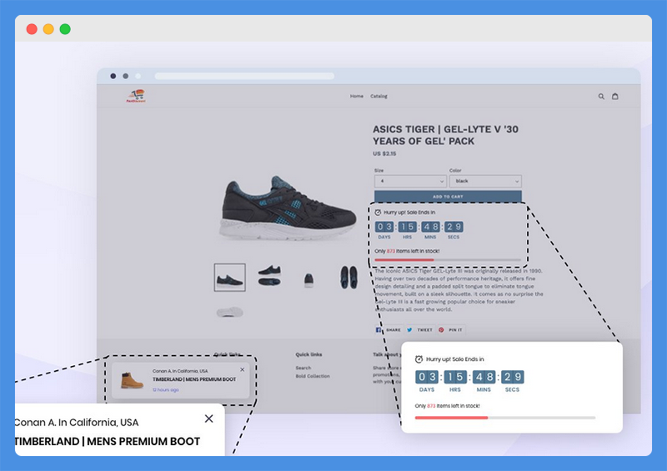Click the inner browser address bar
Screen dimensions: 667x471
244,76
